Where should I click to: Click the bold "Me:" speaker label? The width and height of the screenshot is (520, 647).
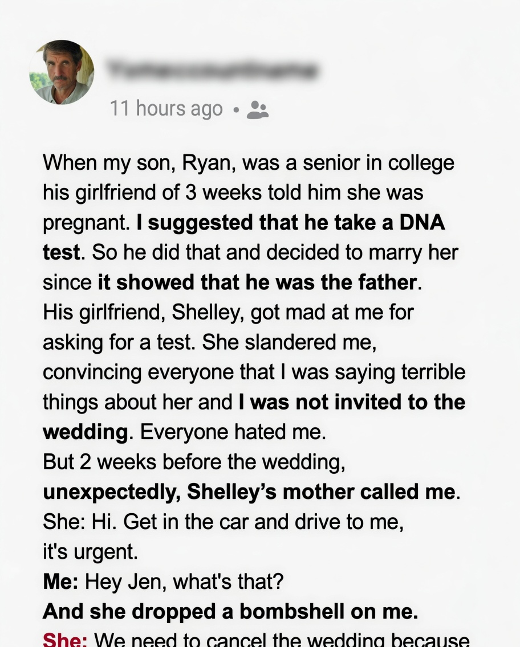coord(61,582)
